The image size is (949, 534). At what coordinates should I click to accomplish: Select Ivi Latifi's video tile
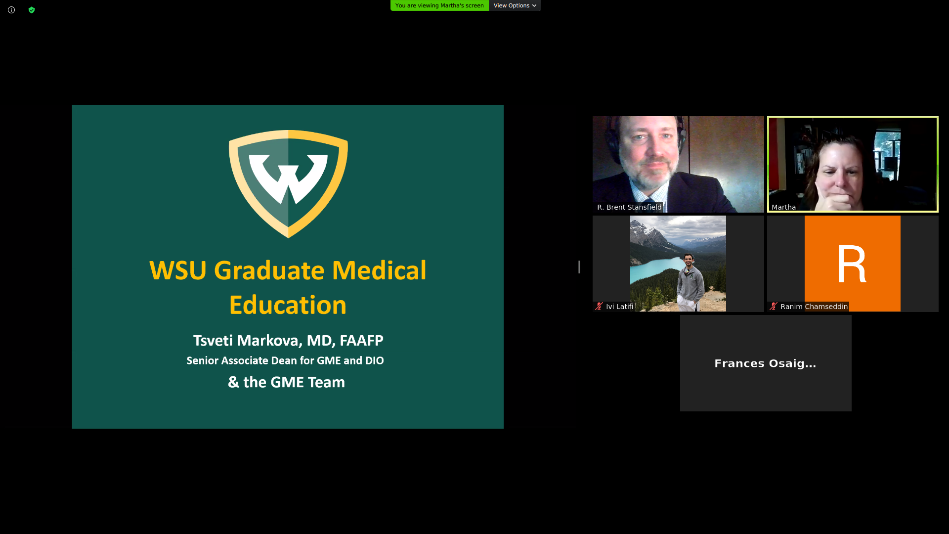pos(678,264)
